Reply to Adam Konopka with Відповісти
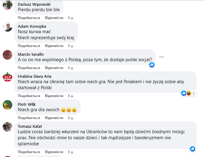The image size is (204, 157). pyautogui.click(x=54, y=46)
